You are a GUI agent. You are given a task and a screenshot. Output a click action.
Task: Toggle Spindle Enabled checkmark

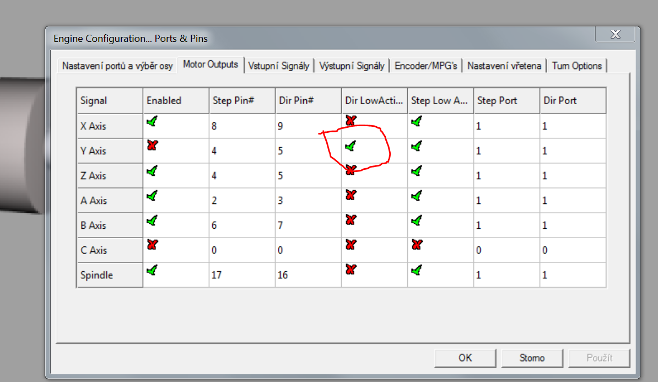152,270
